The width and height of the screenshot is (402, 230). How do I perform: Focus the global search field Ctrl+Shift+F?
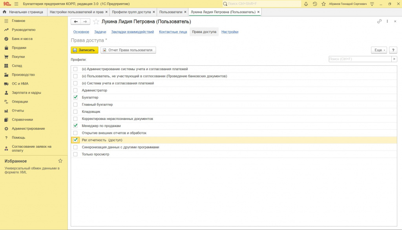(x=261, y=4)
